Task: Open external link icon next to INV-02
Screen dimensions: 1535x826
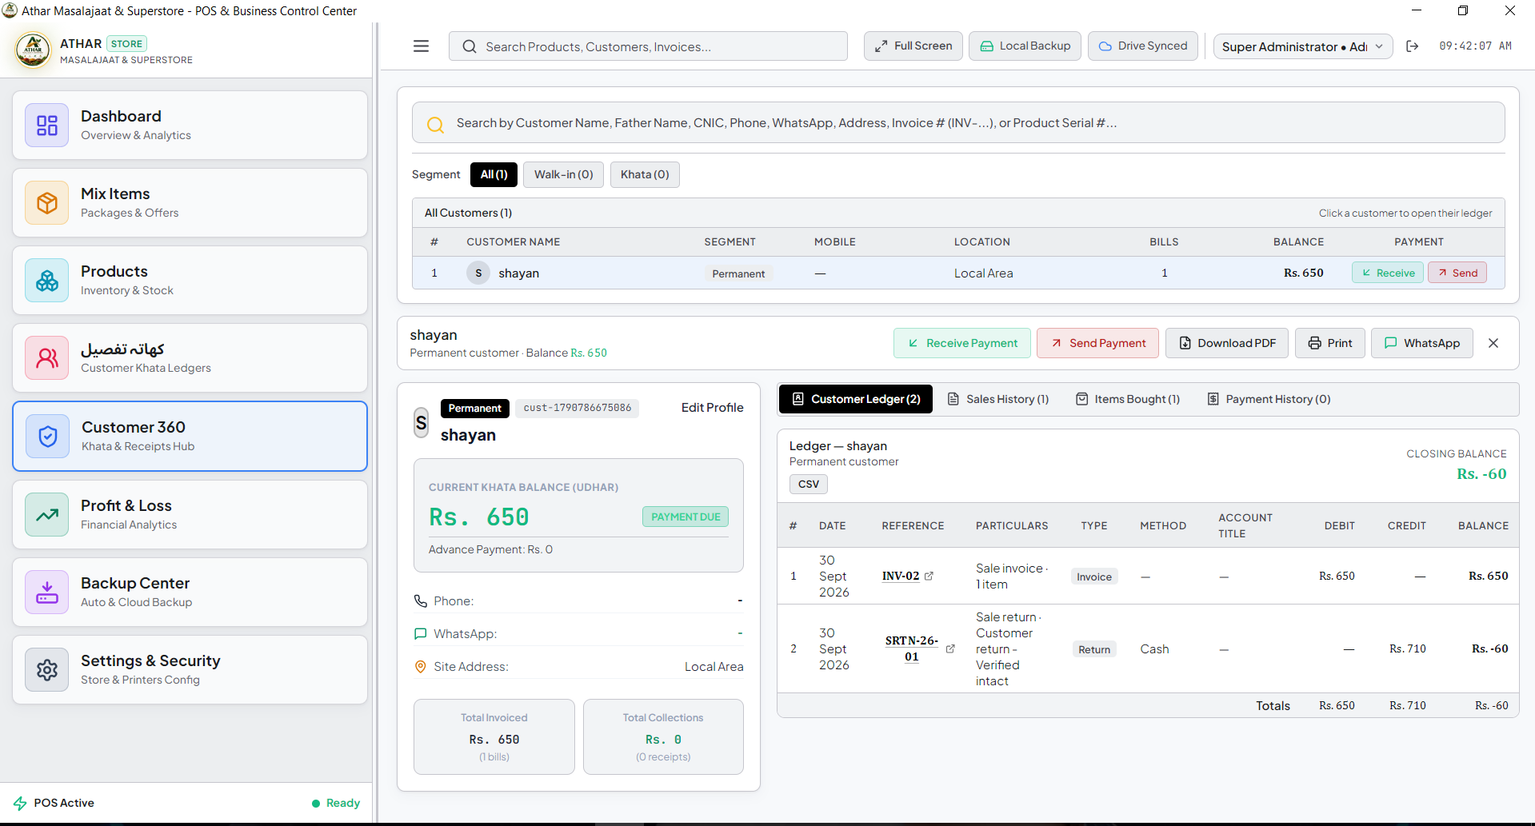Action: [929, 576]
